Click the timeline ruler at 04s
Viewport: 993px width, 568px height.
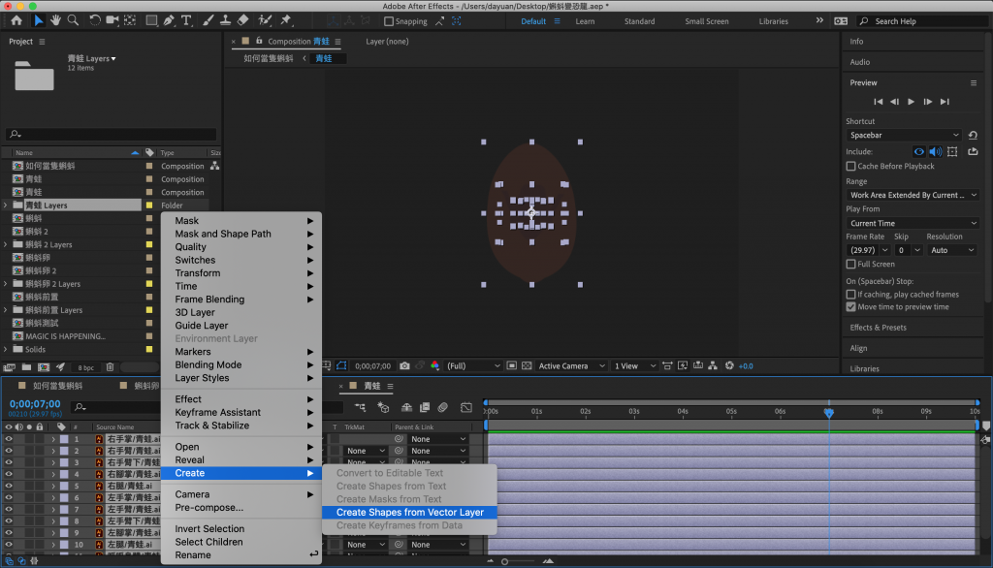point(683,411)
